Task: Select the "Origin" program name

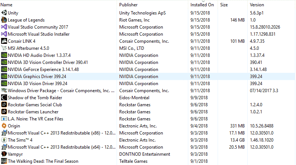Action: click(x=14, y=126)
